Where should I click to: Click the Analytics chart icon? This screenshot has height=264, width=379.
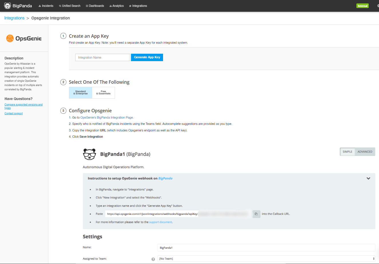click(110, 6)
